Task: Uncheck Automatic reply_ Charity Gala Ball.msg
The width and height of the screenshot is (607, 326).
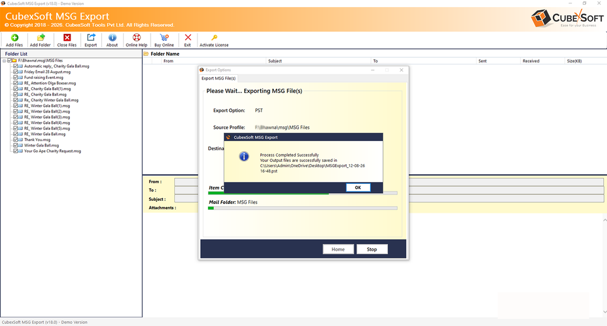Action: 15,66
